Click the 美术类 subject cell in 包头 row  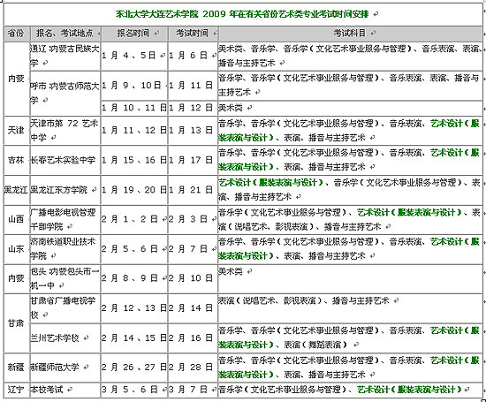pos(350,278)
